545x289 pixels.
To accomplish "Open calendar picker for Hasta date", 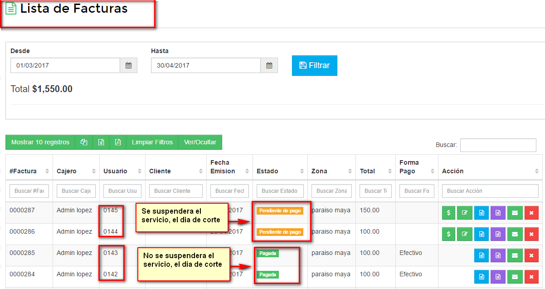I will [269, 65].
